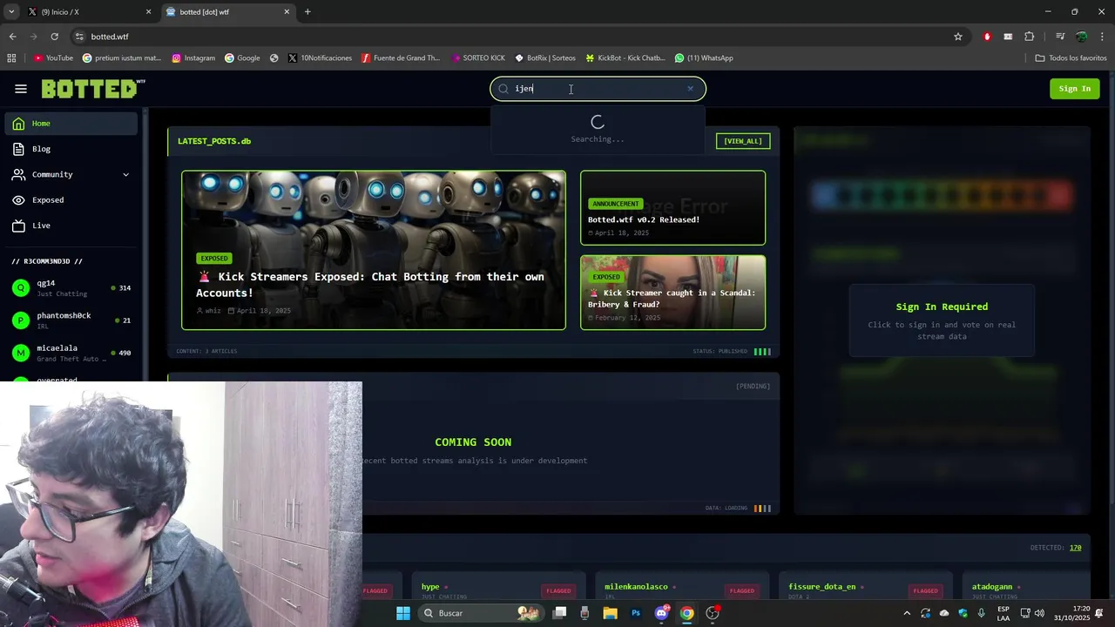
Task: Open the Kick Streamers Exposed article
Action: point(374,250)
